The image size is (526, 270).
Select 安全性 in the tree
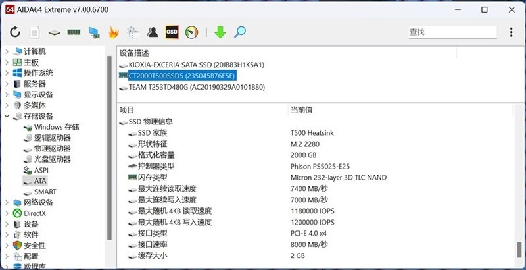[x=35, y=246]
